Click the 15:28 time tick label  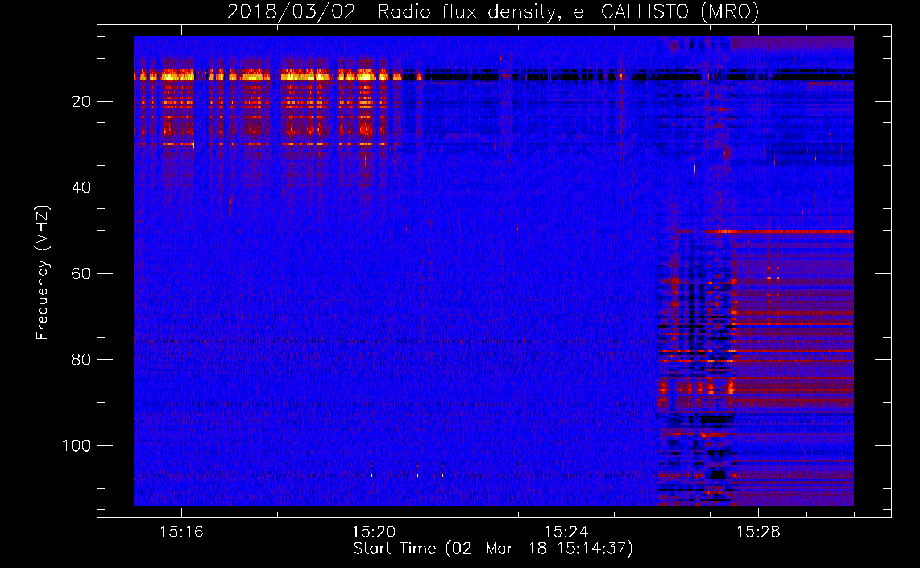pyautogui.click(x=758, y=532)
